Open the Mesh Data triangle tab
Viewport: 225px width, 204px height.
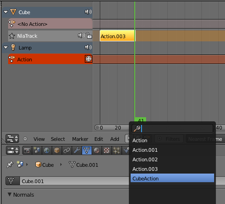[x=87, y=150]
